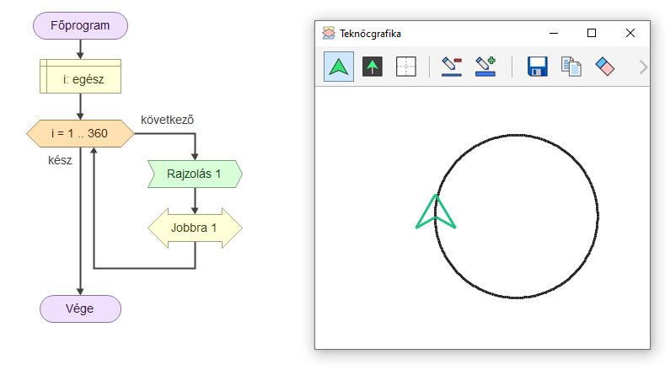Click the turtle reset-to-home icon

pyautogui.click(x=373, y=67)
